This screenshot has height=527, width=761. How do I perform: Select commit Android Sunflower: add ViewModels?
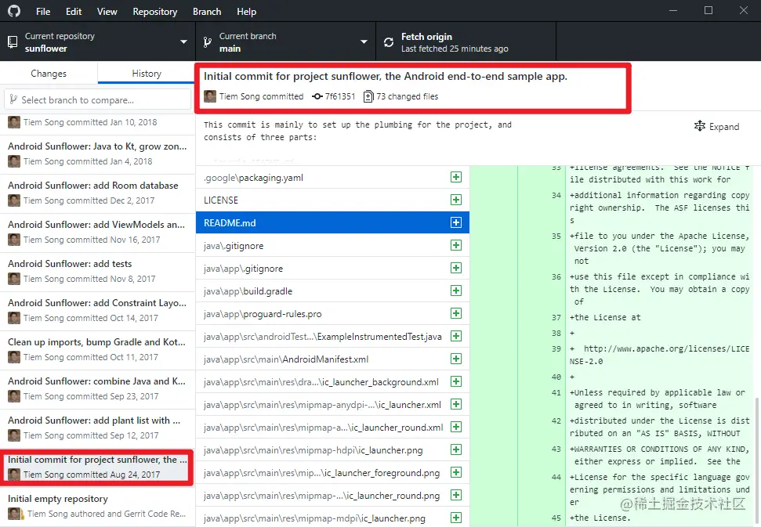(97, 233)
